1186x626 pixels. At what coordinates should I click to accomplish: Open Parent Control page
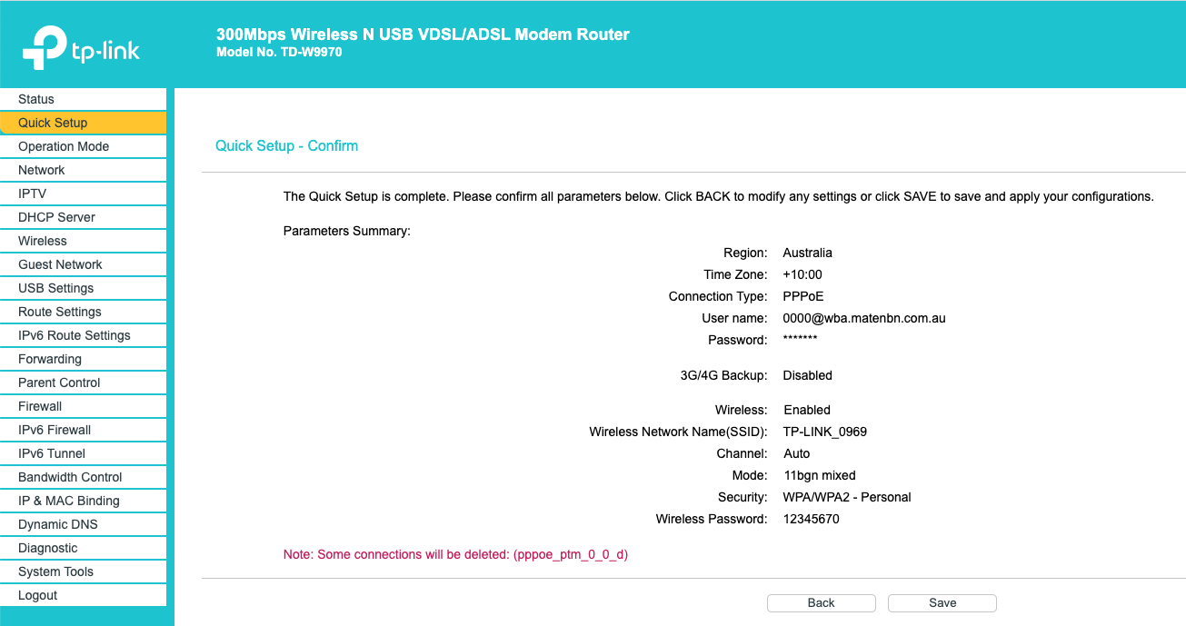(x=83, y=383)
